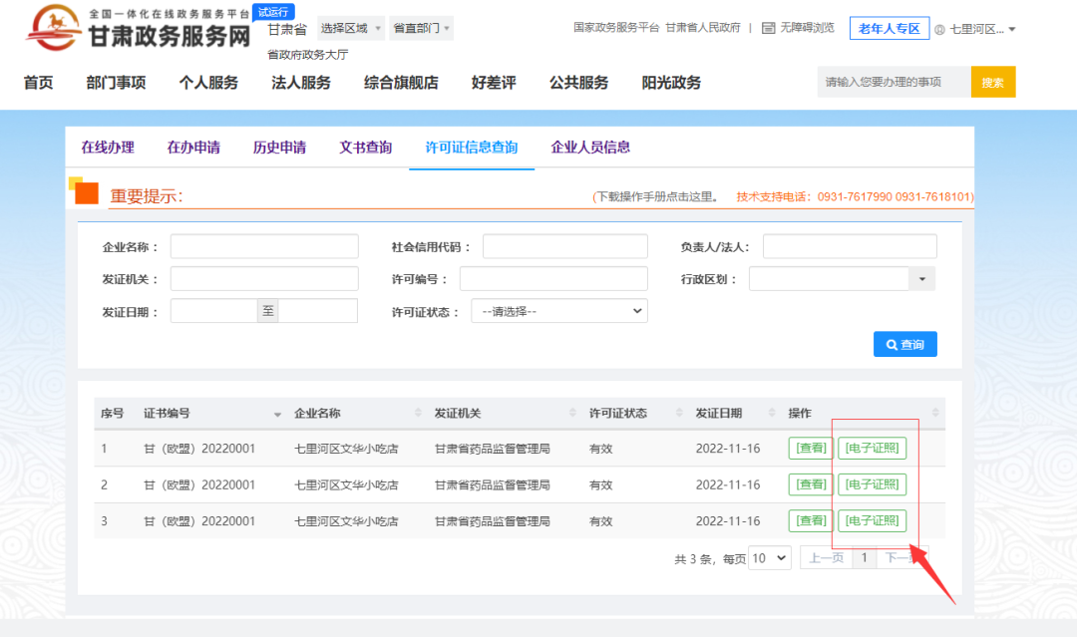This screenshot has width=1077, height=637.
Task: Click the 试运行 badge near the logo
Action: [x=271, y=12]
